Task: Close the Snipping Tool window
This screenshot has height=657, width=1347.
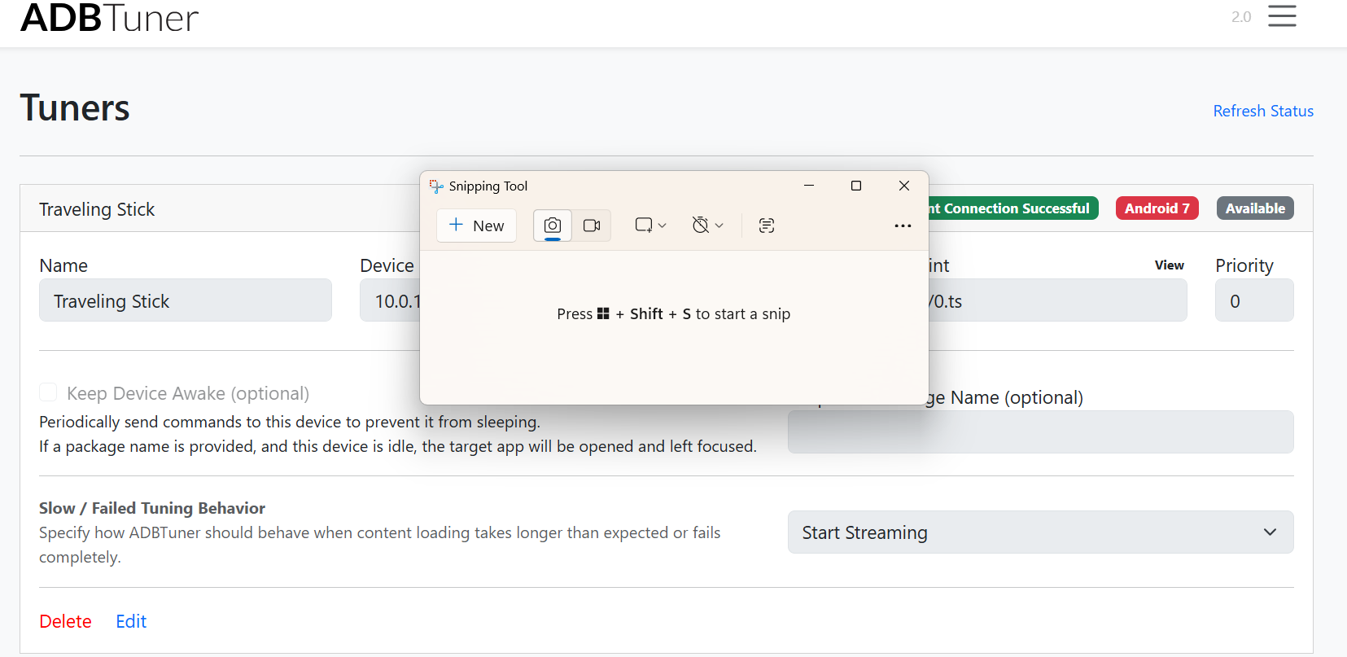Action: click(x=903, y=186)
